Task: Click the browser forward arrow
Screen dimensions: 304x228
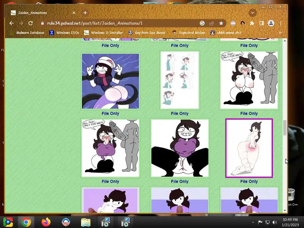Action: tap(21, 23)
